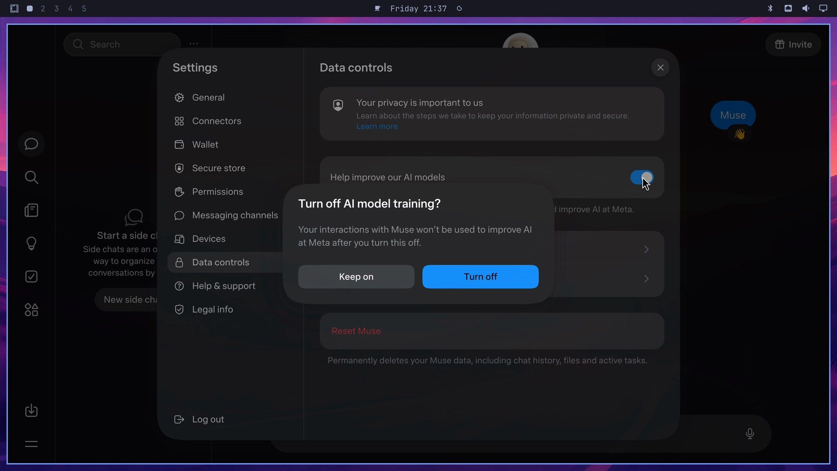Switch to workspace 5 in top bar

(x=84, y=8)
